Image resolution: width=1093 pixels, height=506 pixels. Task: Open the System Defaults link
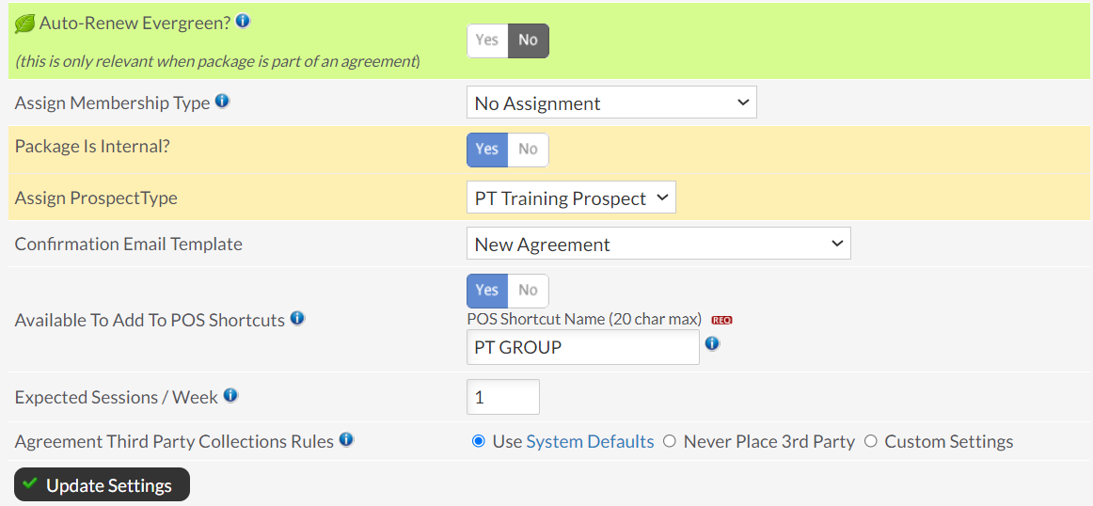pos(590,441)
